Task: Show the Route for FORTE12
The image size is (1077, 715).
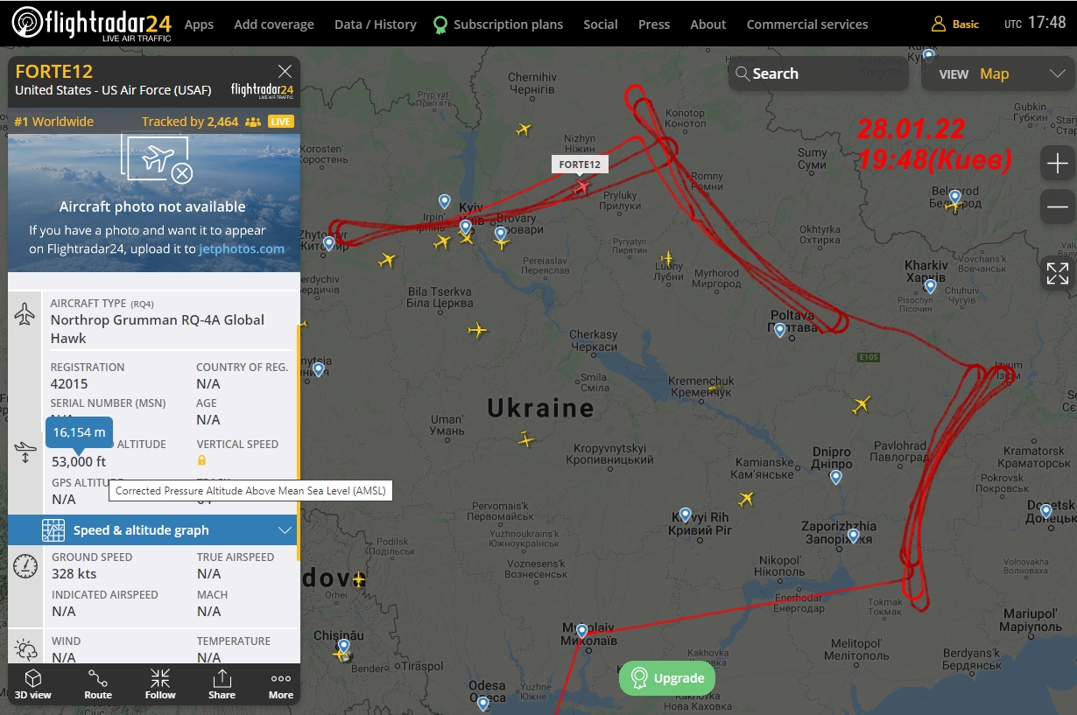Action: tap(98, 683)
